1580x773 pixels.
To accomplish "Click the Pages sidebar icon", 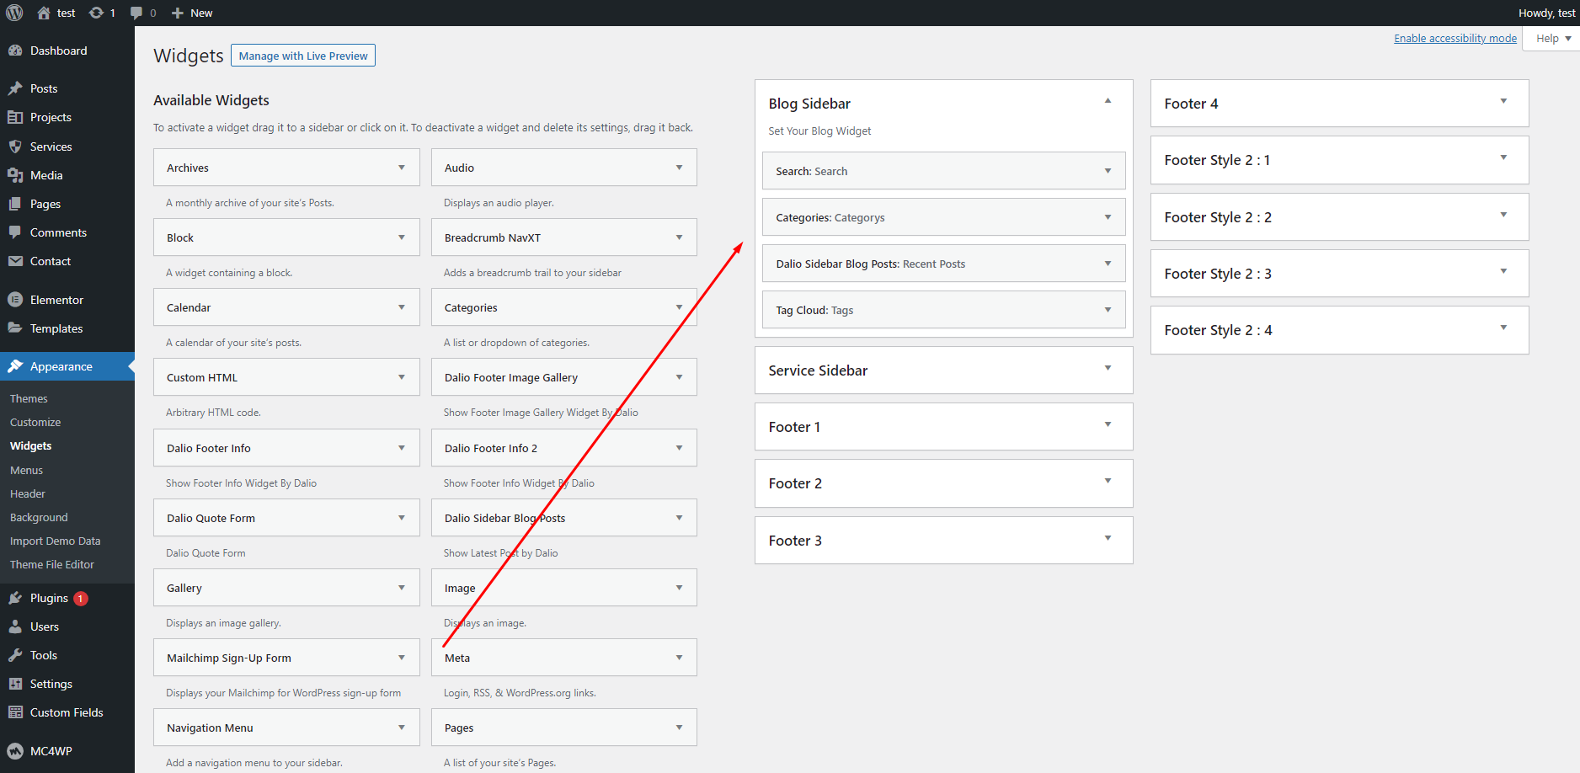I will pos(15,204).
